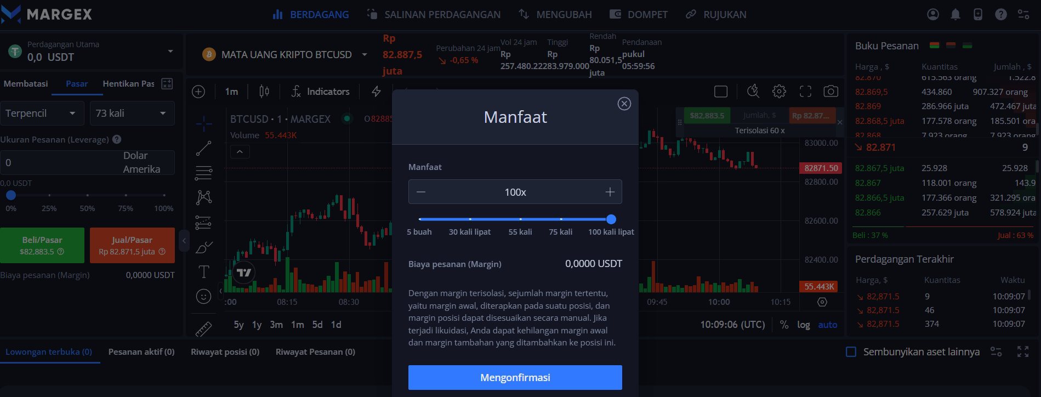The width and height of the screenshot is (1041, 397).
Task: Toggle auto scale on chart
Action: coord(828,325)
